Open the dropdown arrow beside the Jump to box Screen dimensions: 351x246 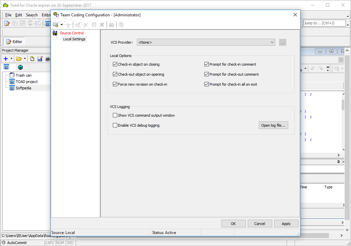(348, 25)
